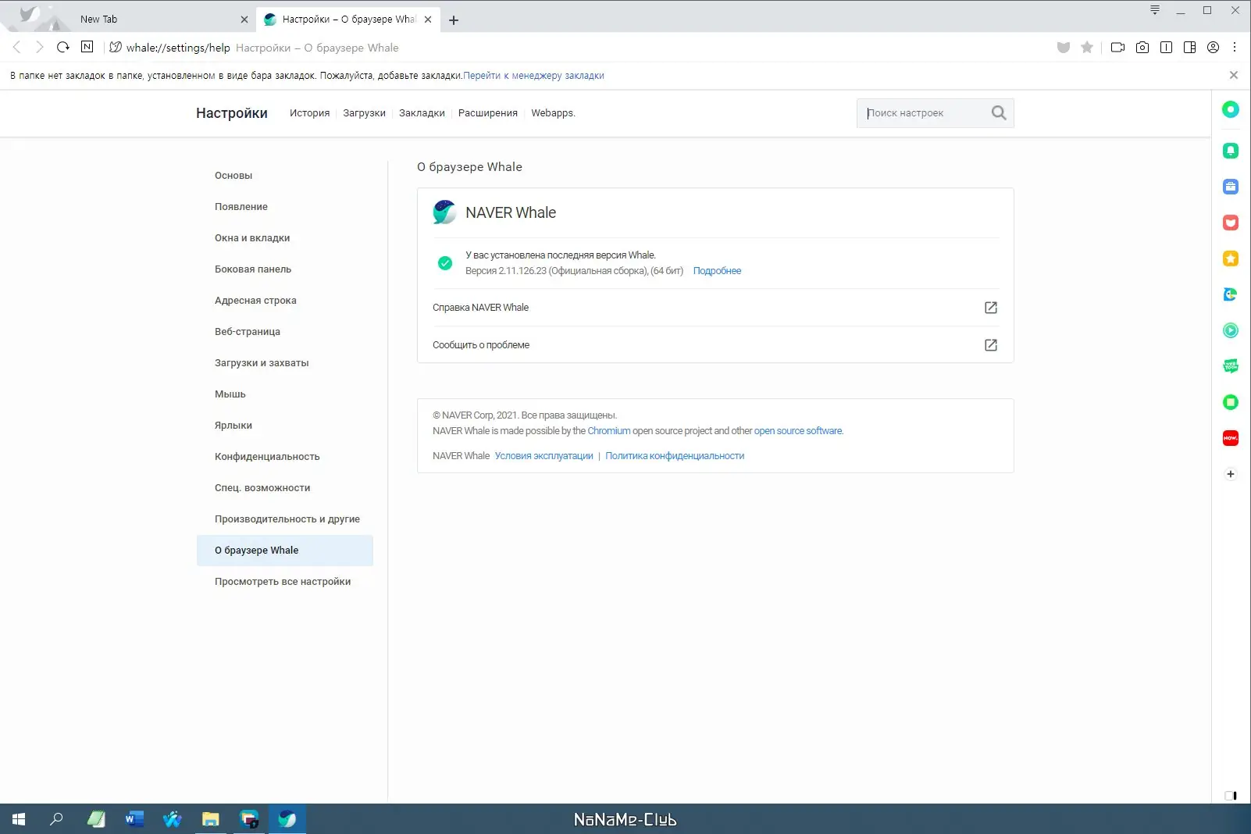Open the Загрузки page

(364, 113)
